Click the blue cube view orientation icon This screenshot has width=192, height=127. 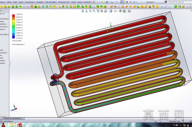pyautogui.click(x=83, y=11)
